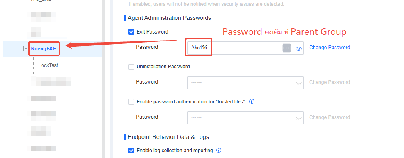Image resolution: width=404 pixels, height=158 pixels.
Task: Collapse the NuengFAE group tree node
Action: point(26,48)
